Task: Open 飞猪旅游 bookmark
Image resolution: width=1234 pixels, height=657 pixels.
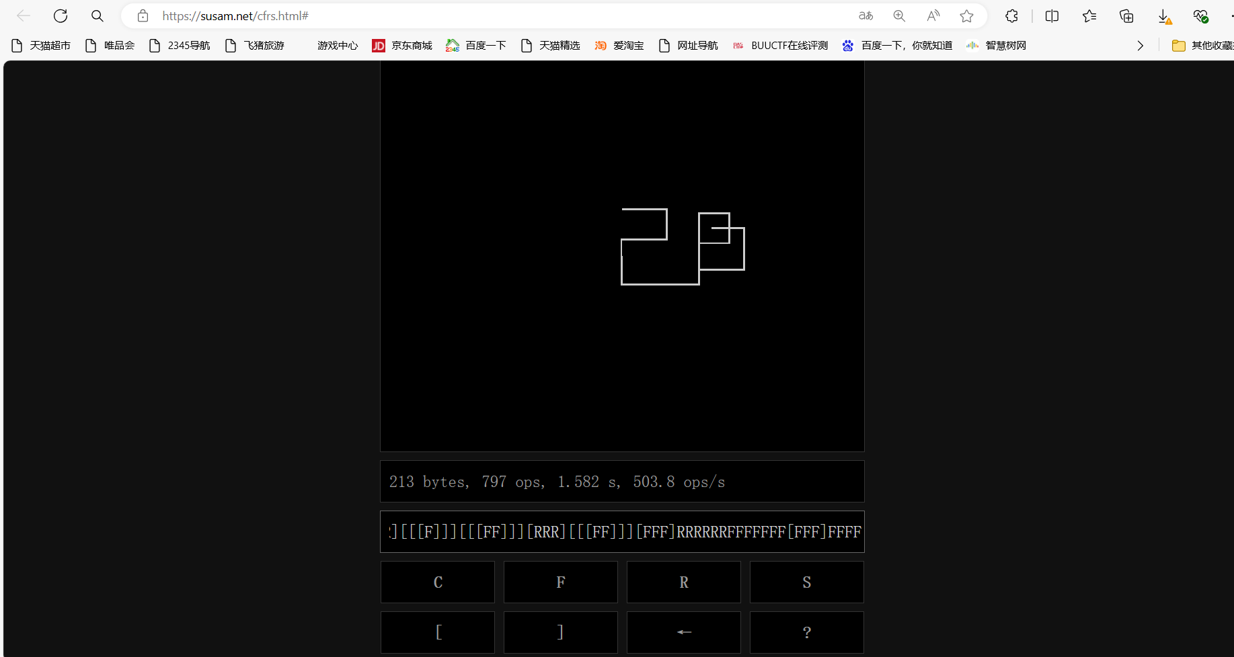Action: (x=255, y=46)
